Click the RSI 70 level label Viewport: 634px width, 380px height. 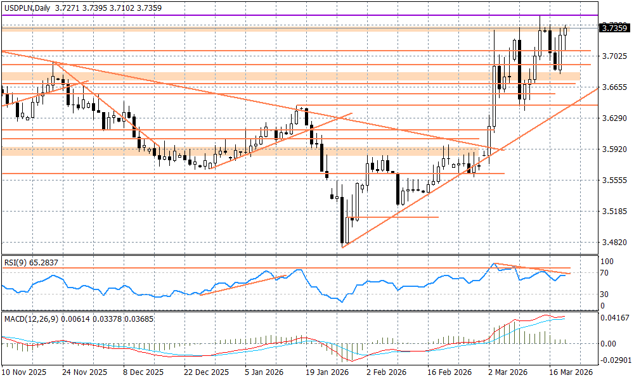tap(605, 273)
